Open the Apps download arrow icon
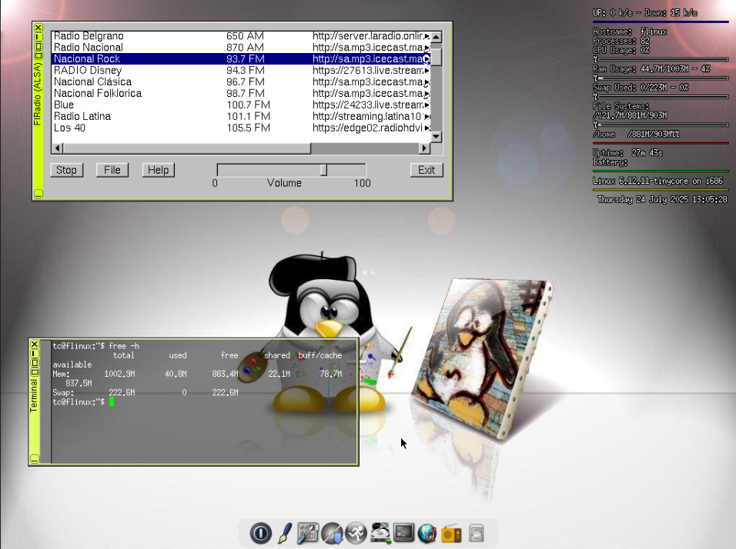Screen dimensions: 736x549 coord(332,533)
